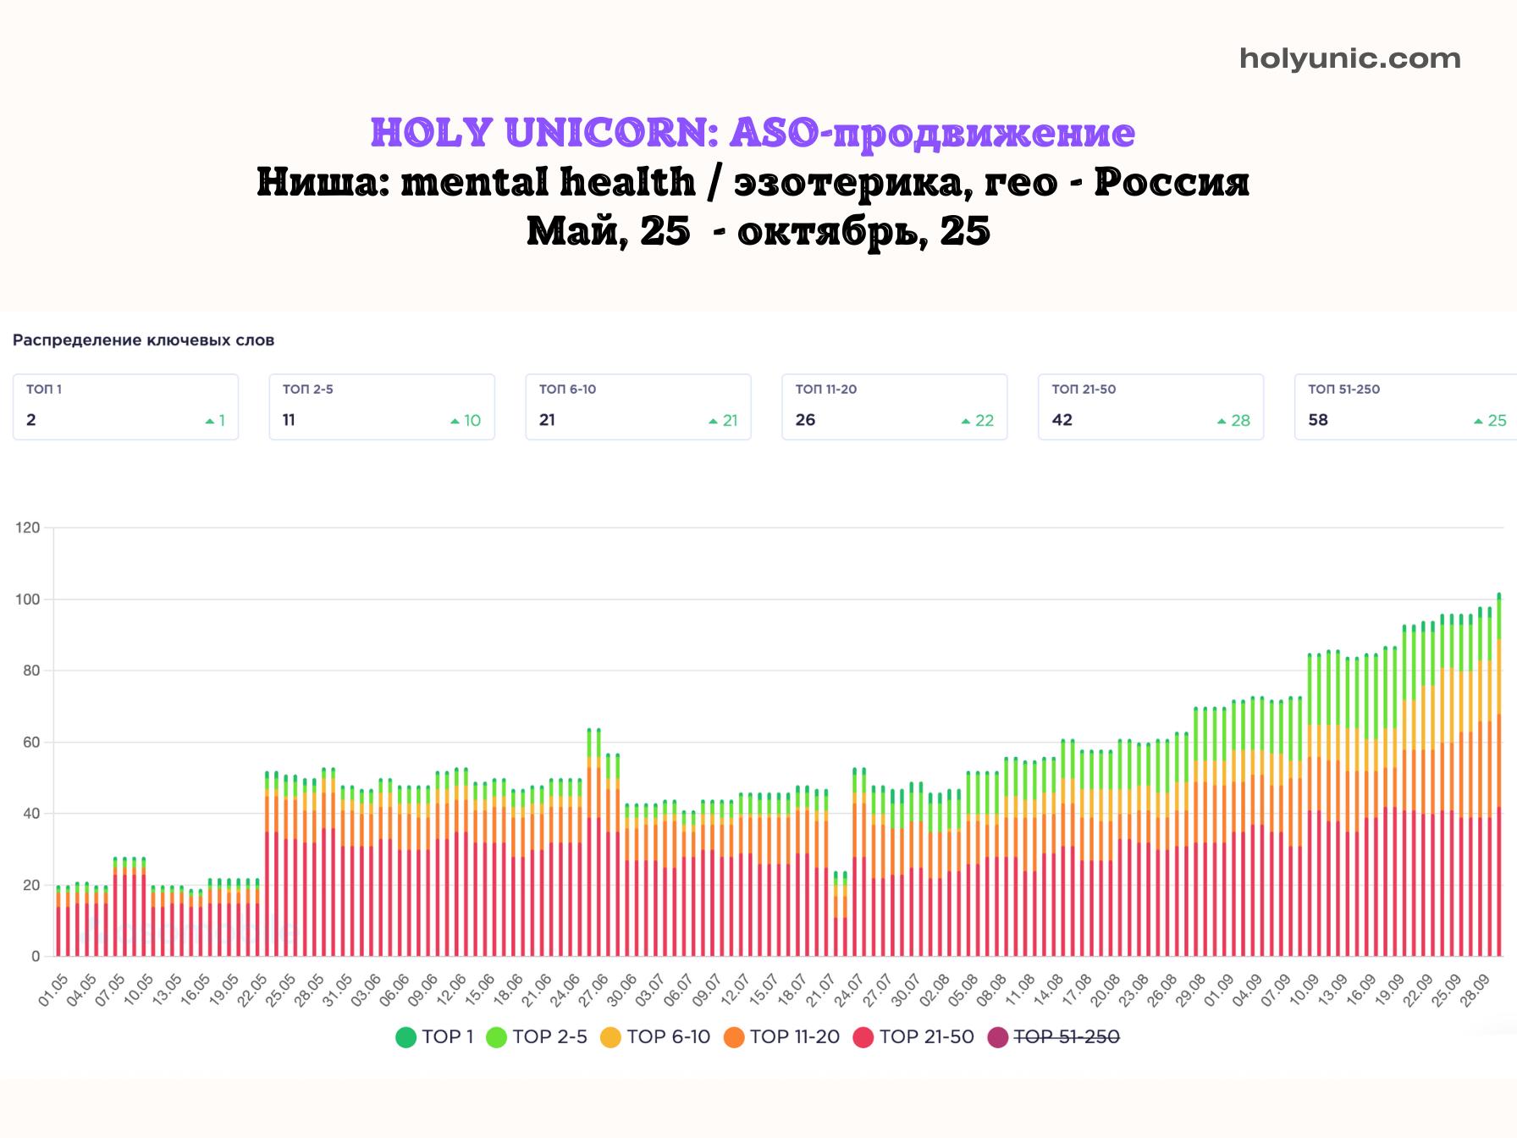
Task: Open the ТОП 11-20 summary card
Action: click(895, 406)
